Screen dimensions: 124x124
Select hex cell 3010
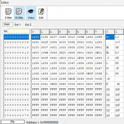[x=72, y=37]
